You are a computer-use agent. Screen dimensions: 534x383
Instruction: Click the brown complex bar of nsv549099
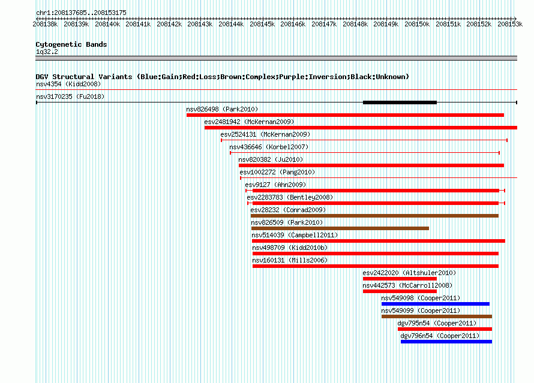click(437, 316)
